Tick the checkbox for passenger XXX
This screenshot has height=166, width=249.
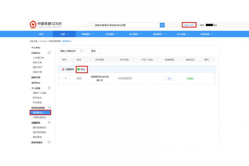point(63,78)
